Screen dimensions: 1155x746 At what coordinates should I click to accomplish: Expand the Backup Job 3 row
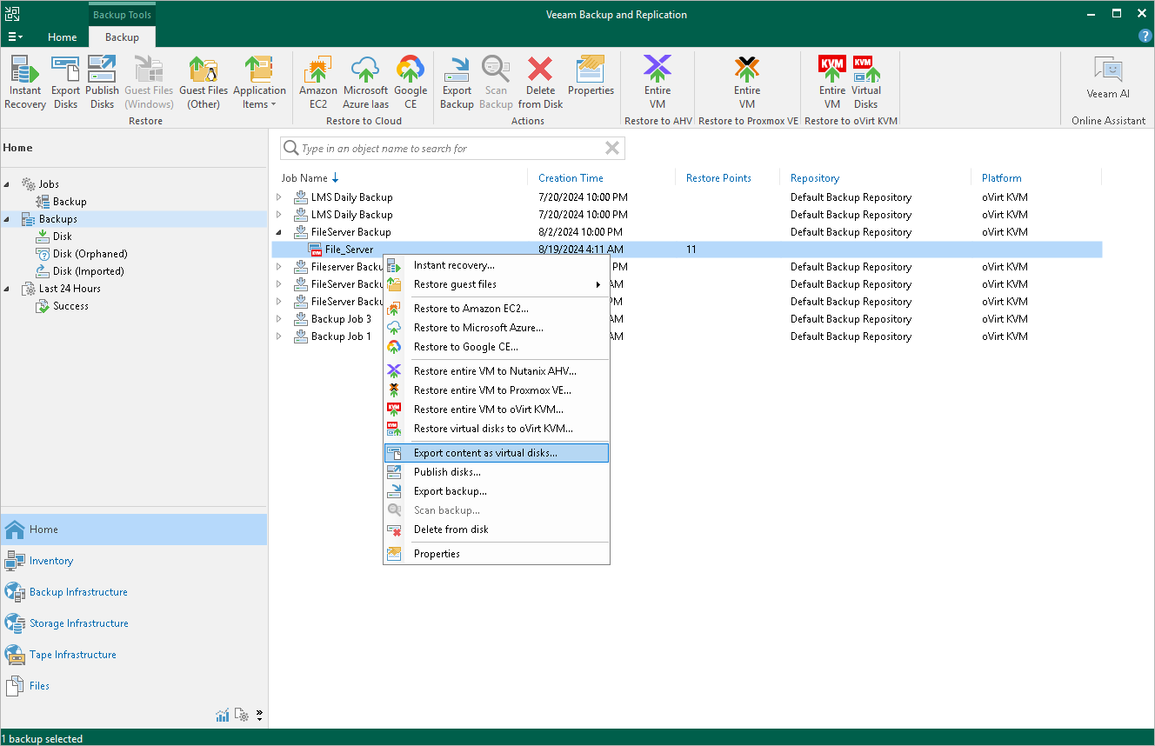click(x=279, y=319)
